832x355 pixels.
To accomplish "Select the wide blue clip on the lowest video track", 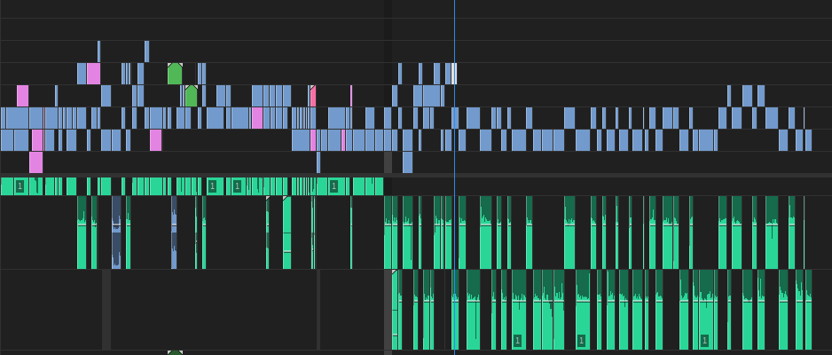I will click(407, 162).
